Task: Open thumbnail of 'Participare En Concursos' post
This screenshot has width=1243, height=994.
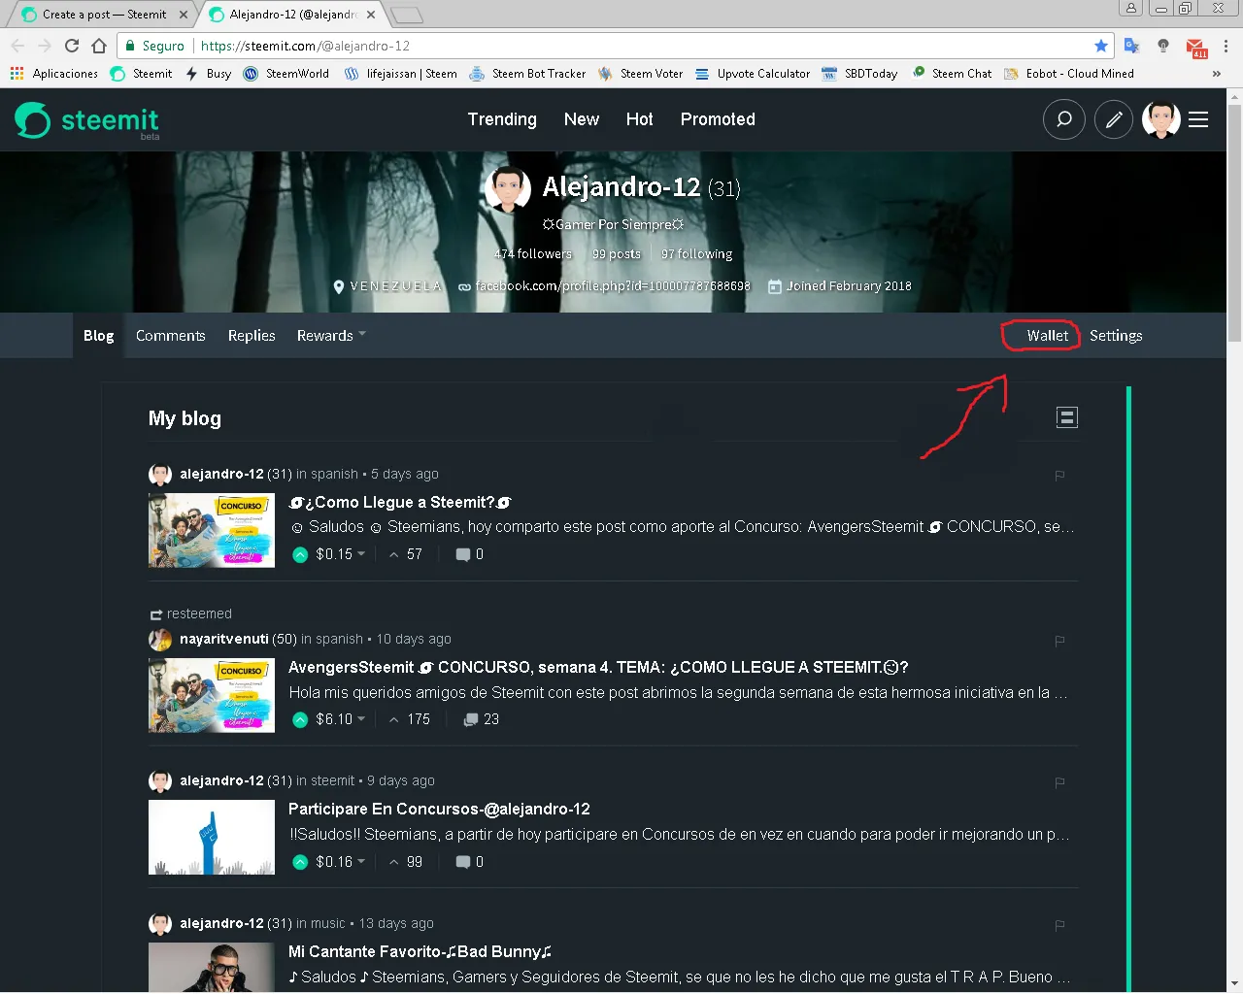Action: (212, 838)
